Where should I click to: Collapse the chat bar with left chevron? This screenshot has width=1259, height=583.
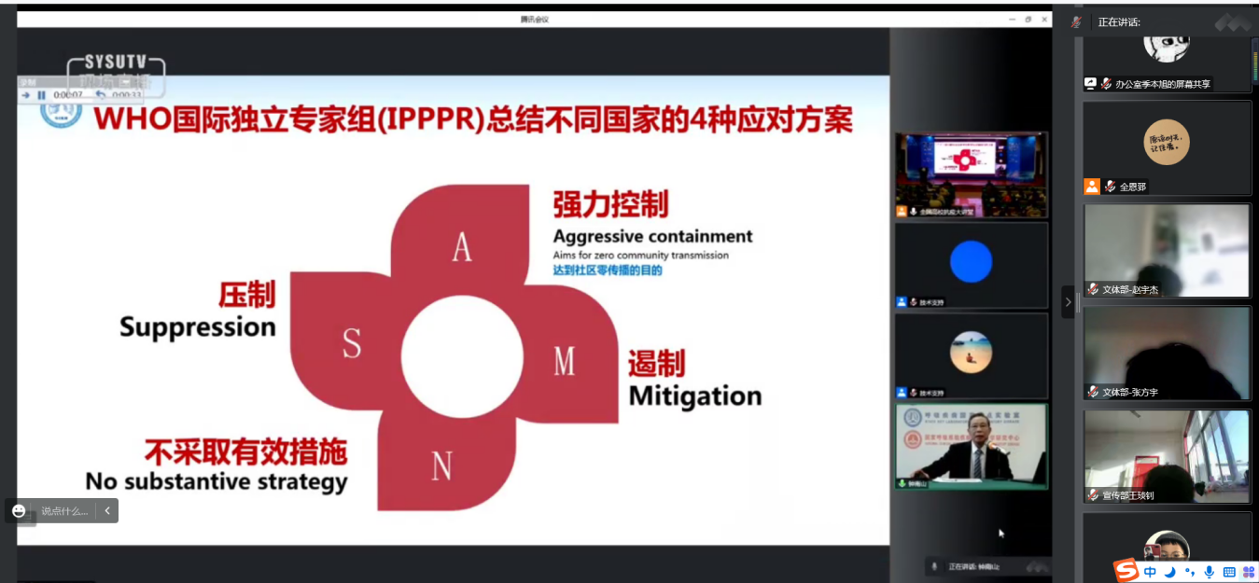107,511
